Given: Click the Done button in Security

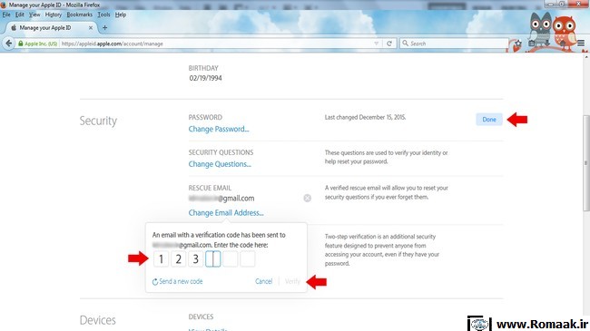Looking at the screenshot, I should pyautogui.click(x=489, y=119).
